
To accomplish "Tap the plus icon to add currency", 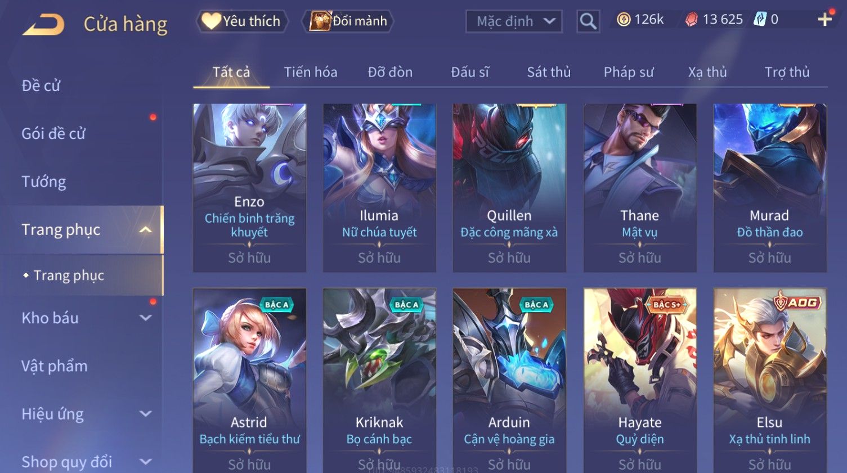I will pos(824,20).
